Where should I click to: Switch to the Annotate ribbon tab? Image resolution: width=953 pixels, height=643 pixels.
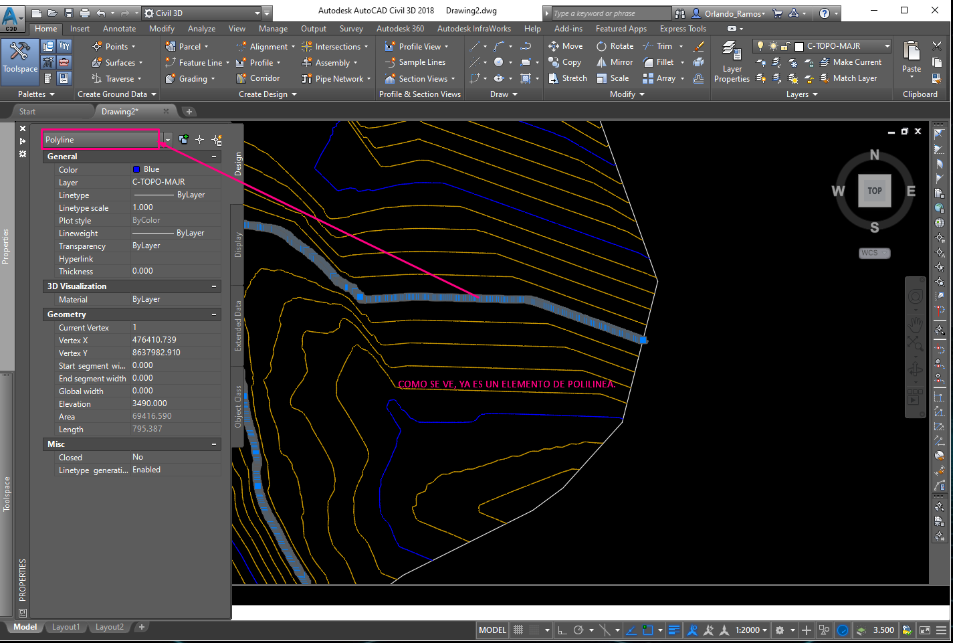[x=119, y=28]
